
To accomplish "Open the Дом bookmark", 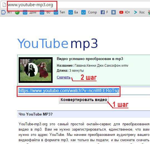I will [x=29, y=12].
